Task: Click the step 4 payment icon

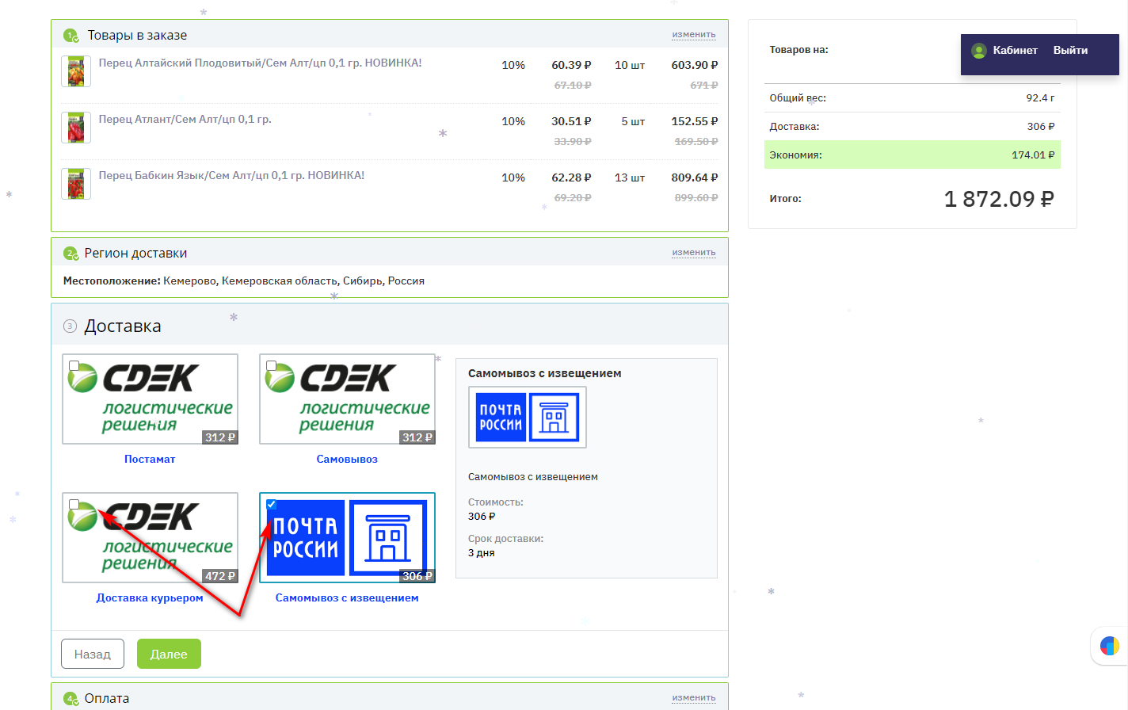Action: (x=70, y=699)
